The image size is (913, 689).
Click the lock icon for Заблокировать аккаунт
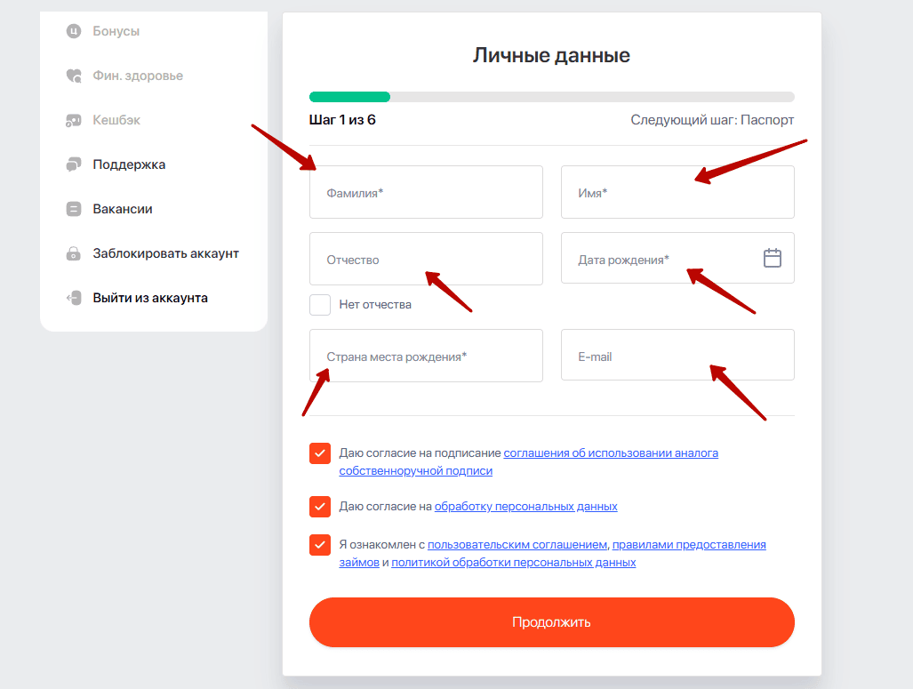(74, 253)
